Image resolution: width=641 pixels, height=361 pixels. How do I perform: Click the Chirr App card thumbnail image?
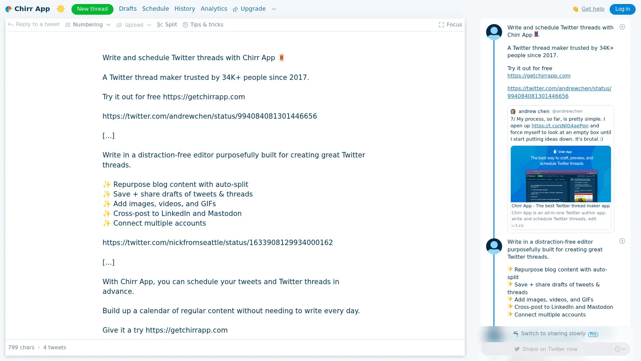click(x=560, y=174)
